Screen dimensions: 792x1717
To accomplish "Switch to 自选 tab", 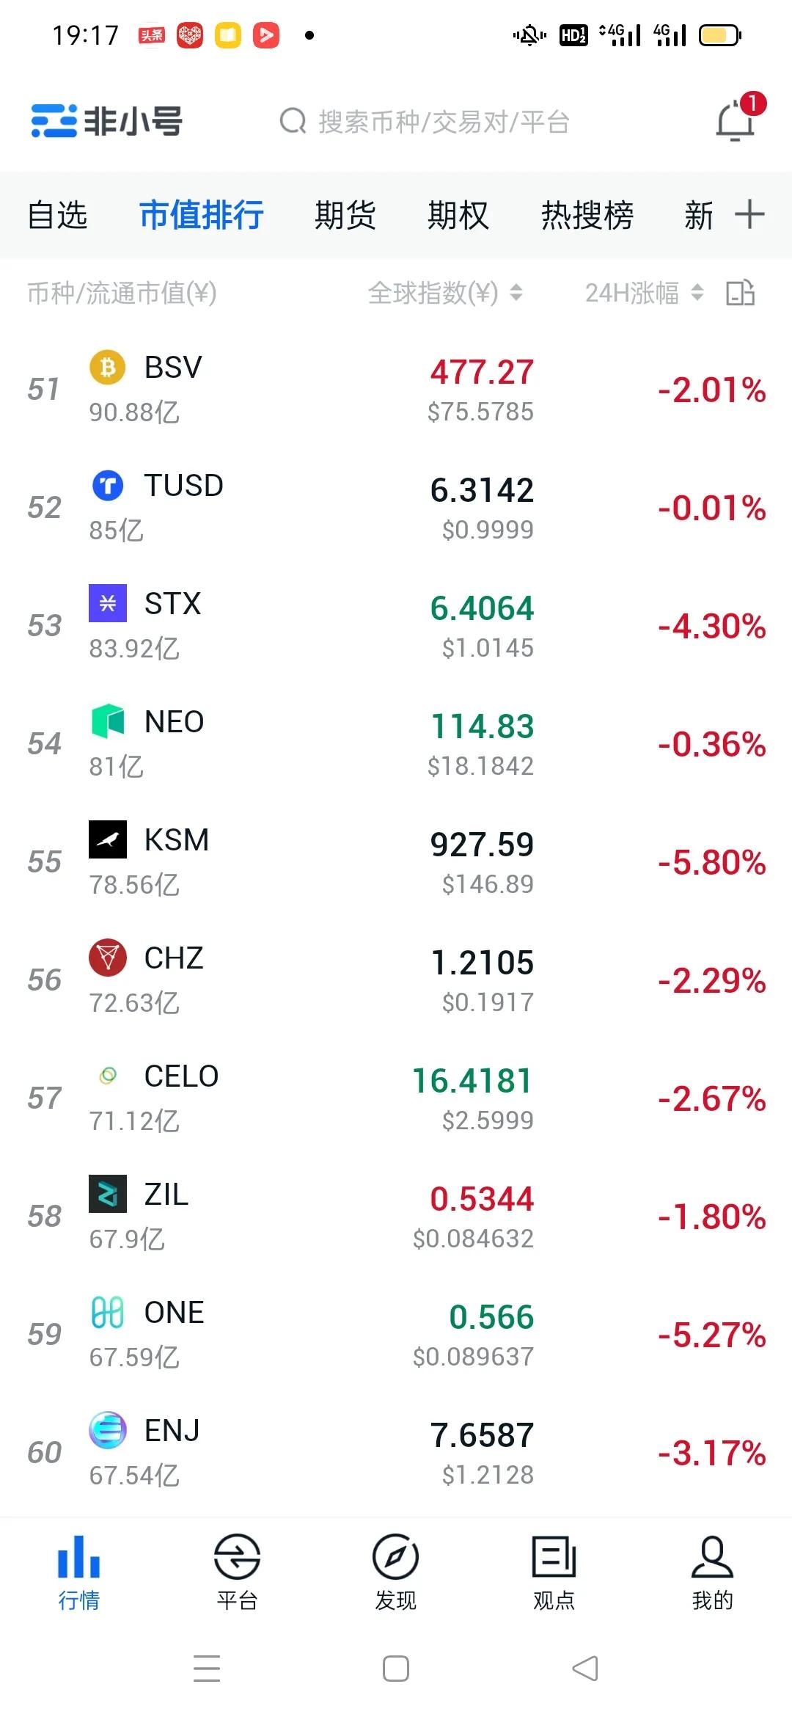I will (x=57, y=215).
